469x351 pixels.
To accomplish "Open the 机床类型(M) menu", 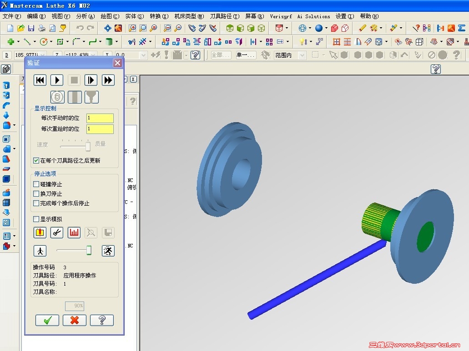I will point(189,16).
